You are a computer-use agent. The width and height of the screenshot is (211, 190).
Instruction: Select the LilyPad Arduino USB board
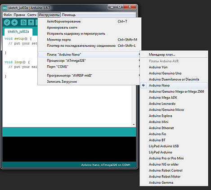coord(174,146)
